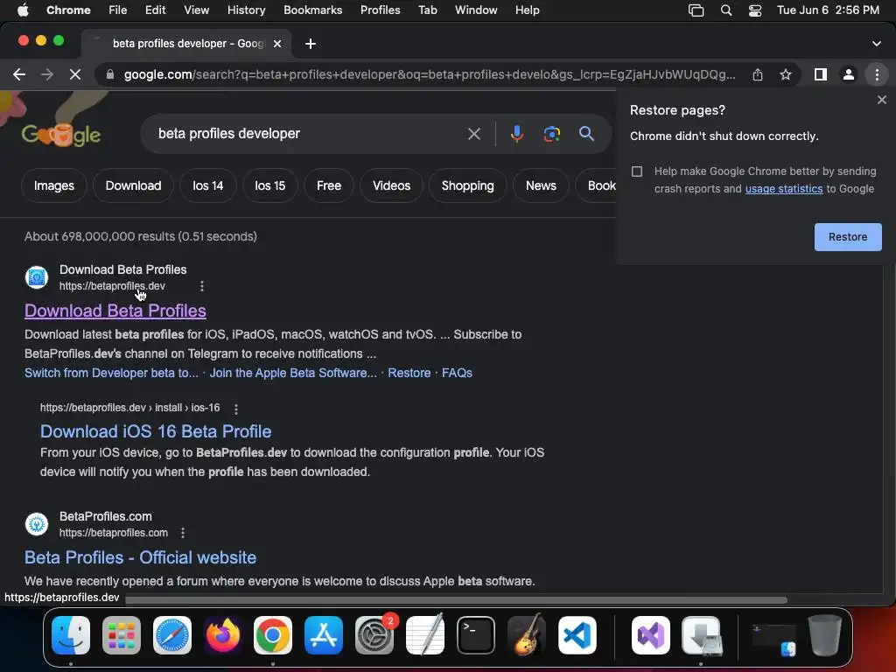
Task: Open the Bookmarks menu
Action: tap(312, 10)
